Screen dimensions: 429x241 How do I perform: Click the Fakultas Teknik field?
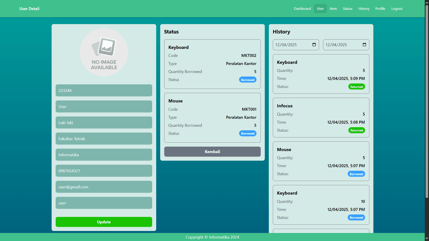(104, 139)
